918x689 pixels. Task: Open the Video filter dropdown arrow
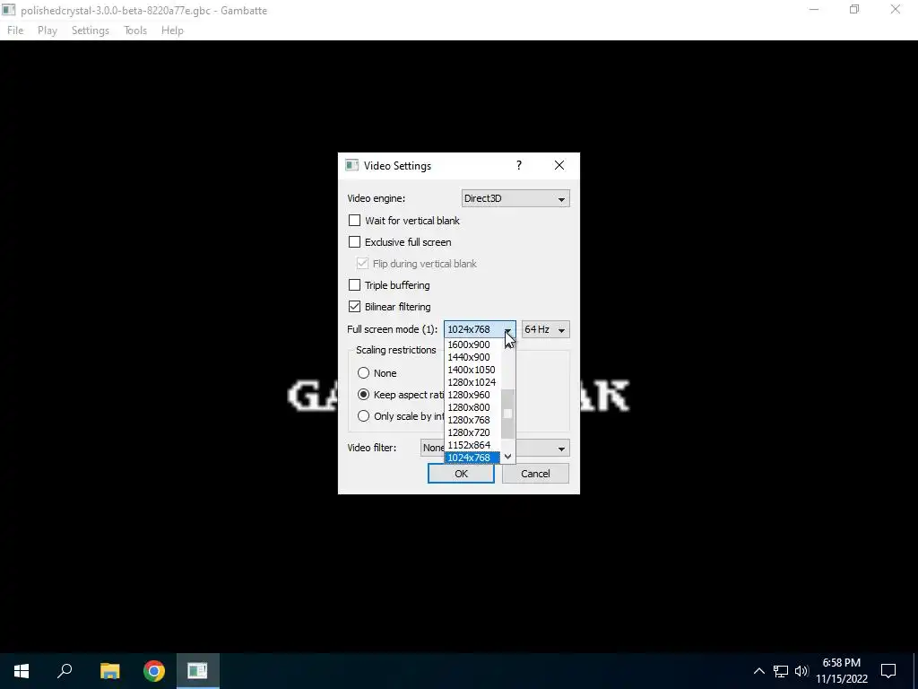pyautogui.click(x=561, y=449)
